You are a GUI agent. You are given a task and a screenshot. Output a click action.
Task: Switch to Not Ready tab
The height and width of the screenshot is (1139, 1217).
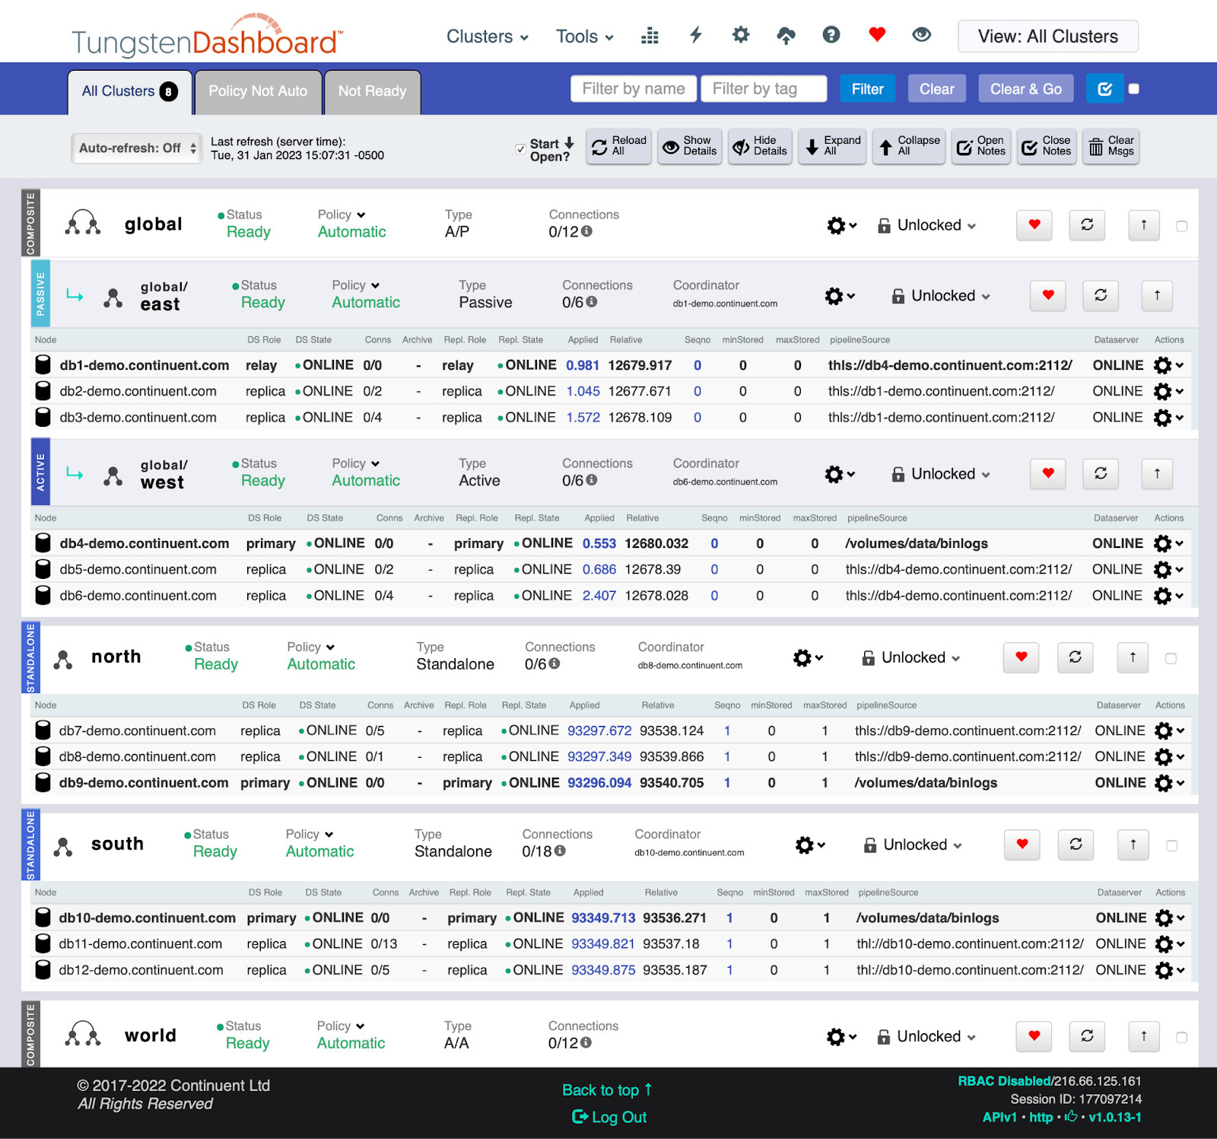(x=372, y=91)
